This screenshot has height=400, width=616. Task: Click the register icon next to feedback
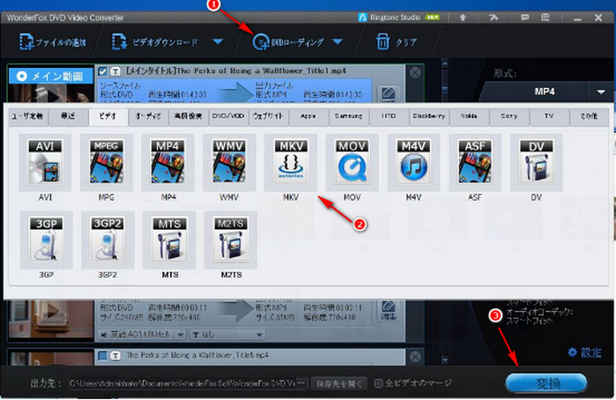pos(545,18)
